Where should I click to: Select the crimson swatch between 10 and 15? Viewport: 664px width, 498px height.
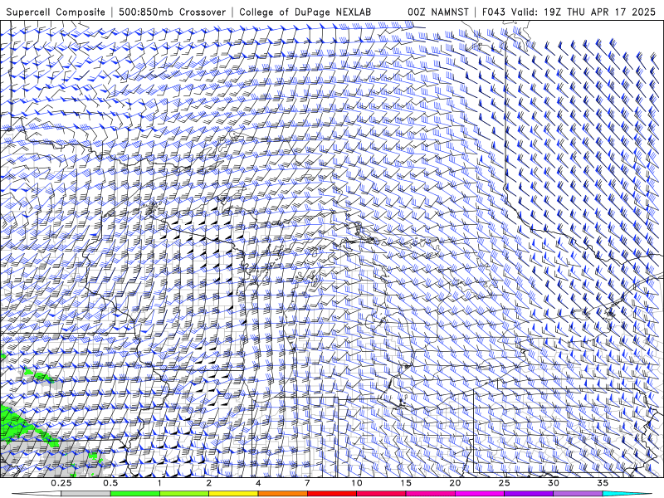[381, 494]
